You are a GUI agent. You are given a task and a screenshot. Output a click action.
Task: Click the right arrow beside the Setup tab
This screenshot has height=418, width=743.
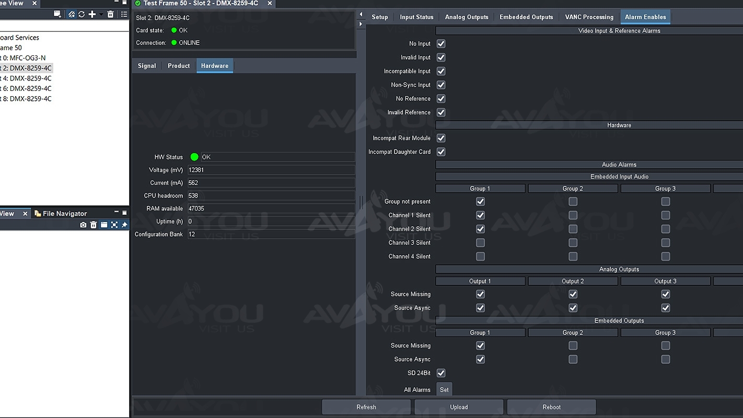click(361, 24)
